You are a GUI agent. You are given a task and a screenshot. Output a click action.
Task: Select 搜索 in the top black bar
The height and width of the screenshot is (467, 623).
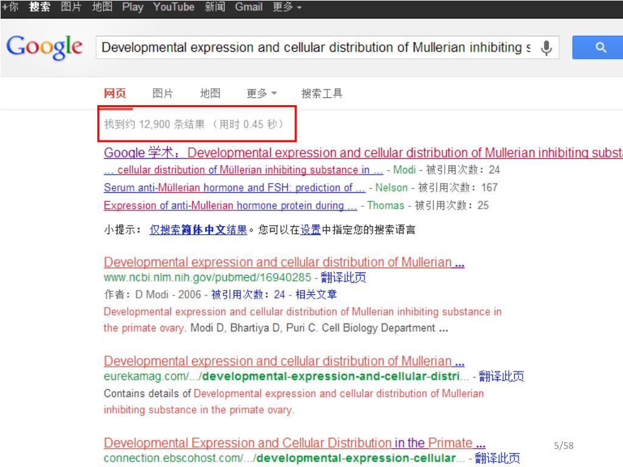pyautogui.click(x=40, y=7)
